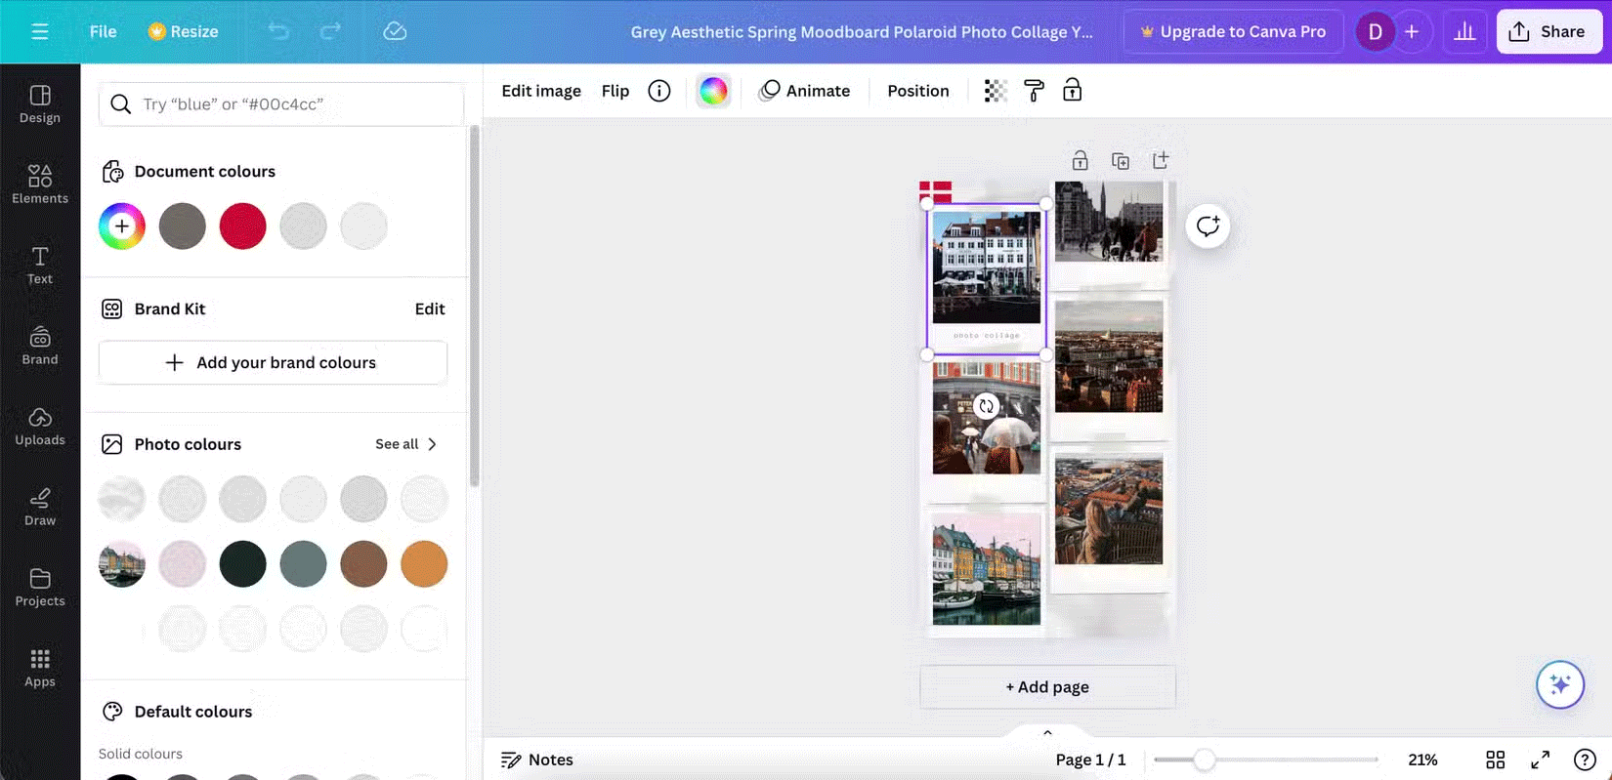Expand the page thumbnails chevron above status bar
The height and width of the screenshot is (780, 1612).
click(x=1047, y=732)
